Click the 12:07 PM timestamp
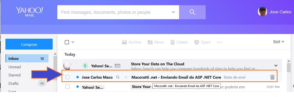294x106 pixels. [273, 87]
